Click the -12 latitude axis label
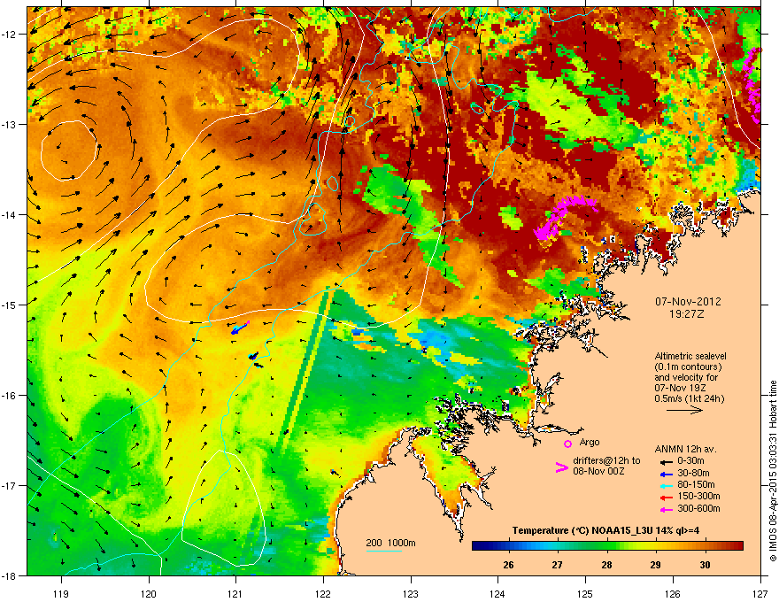Image resolution: width=779 pixels, height=602 pixels. coord(9,35)
